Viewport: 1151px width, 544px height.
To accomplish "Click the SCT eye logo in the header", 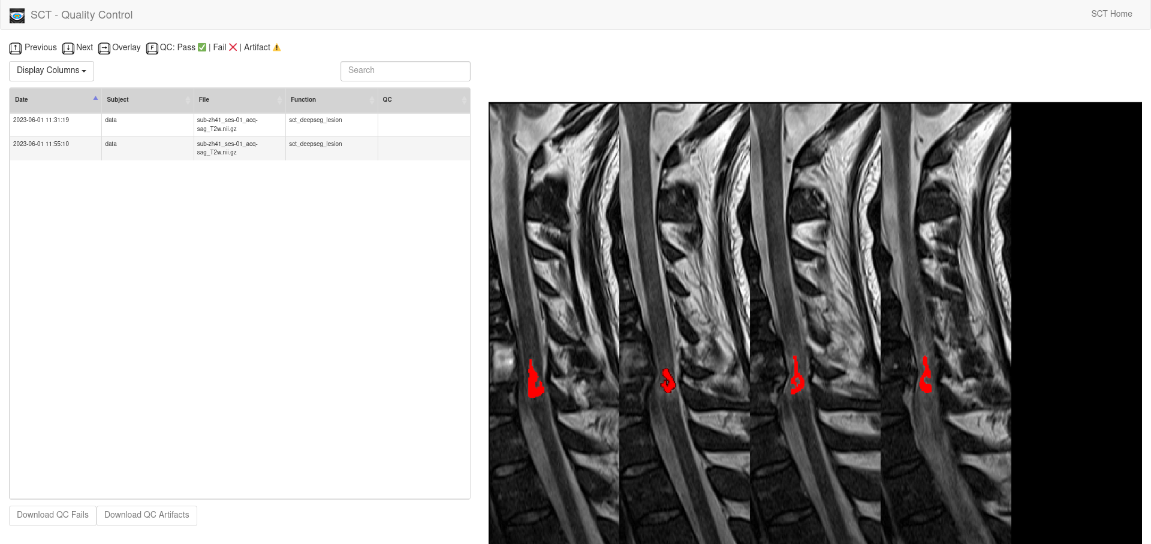I will [x=17, y=16].
